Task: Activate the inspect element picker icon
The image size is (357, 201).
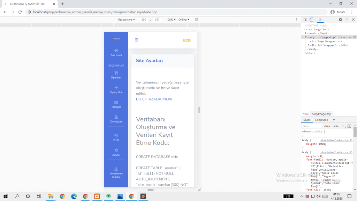Action: point(305,20)
